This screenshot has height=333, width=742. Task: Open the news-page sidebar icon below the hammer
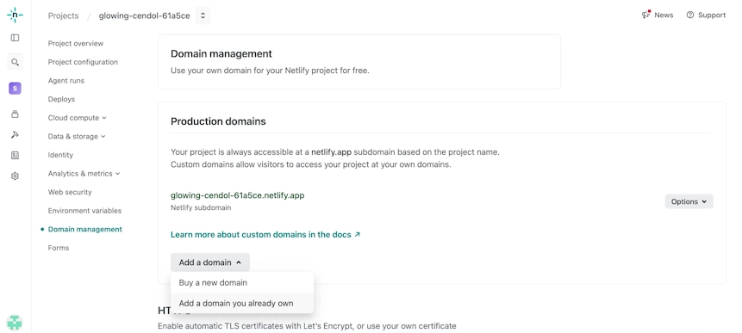point(15,156)
